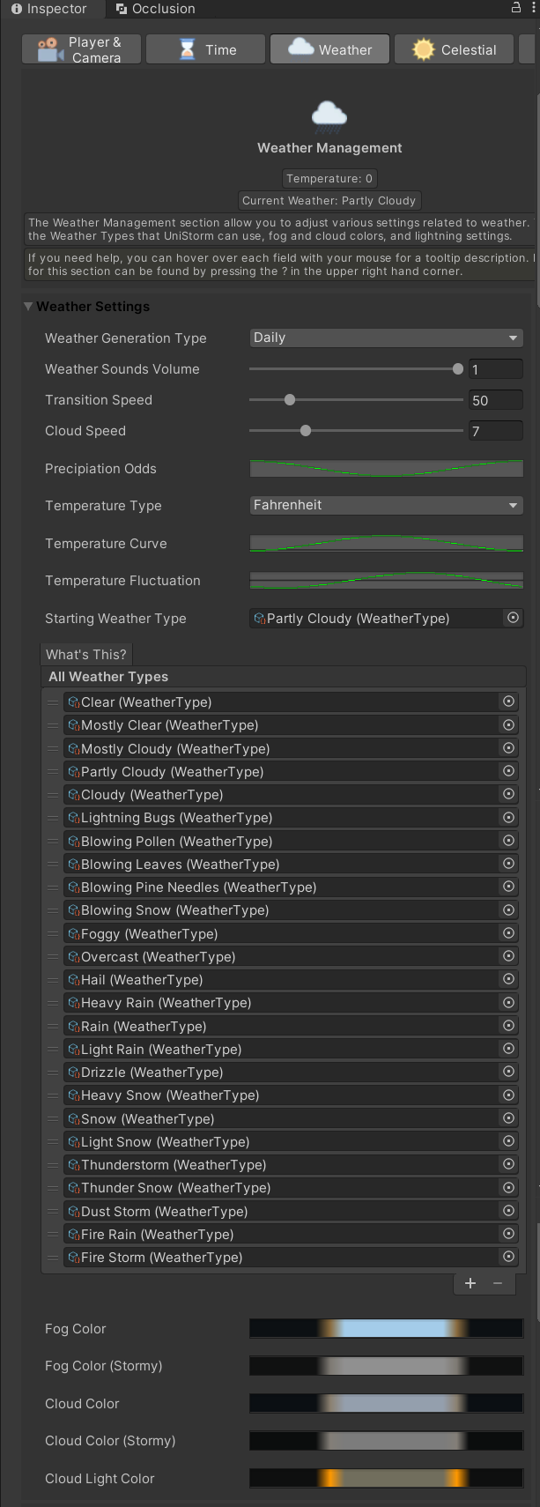Open the object picker for Clear weather type
Viewport: 540px width, 1507px height.
click(508, 702)
